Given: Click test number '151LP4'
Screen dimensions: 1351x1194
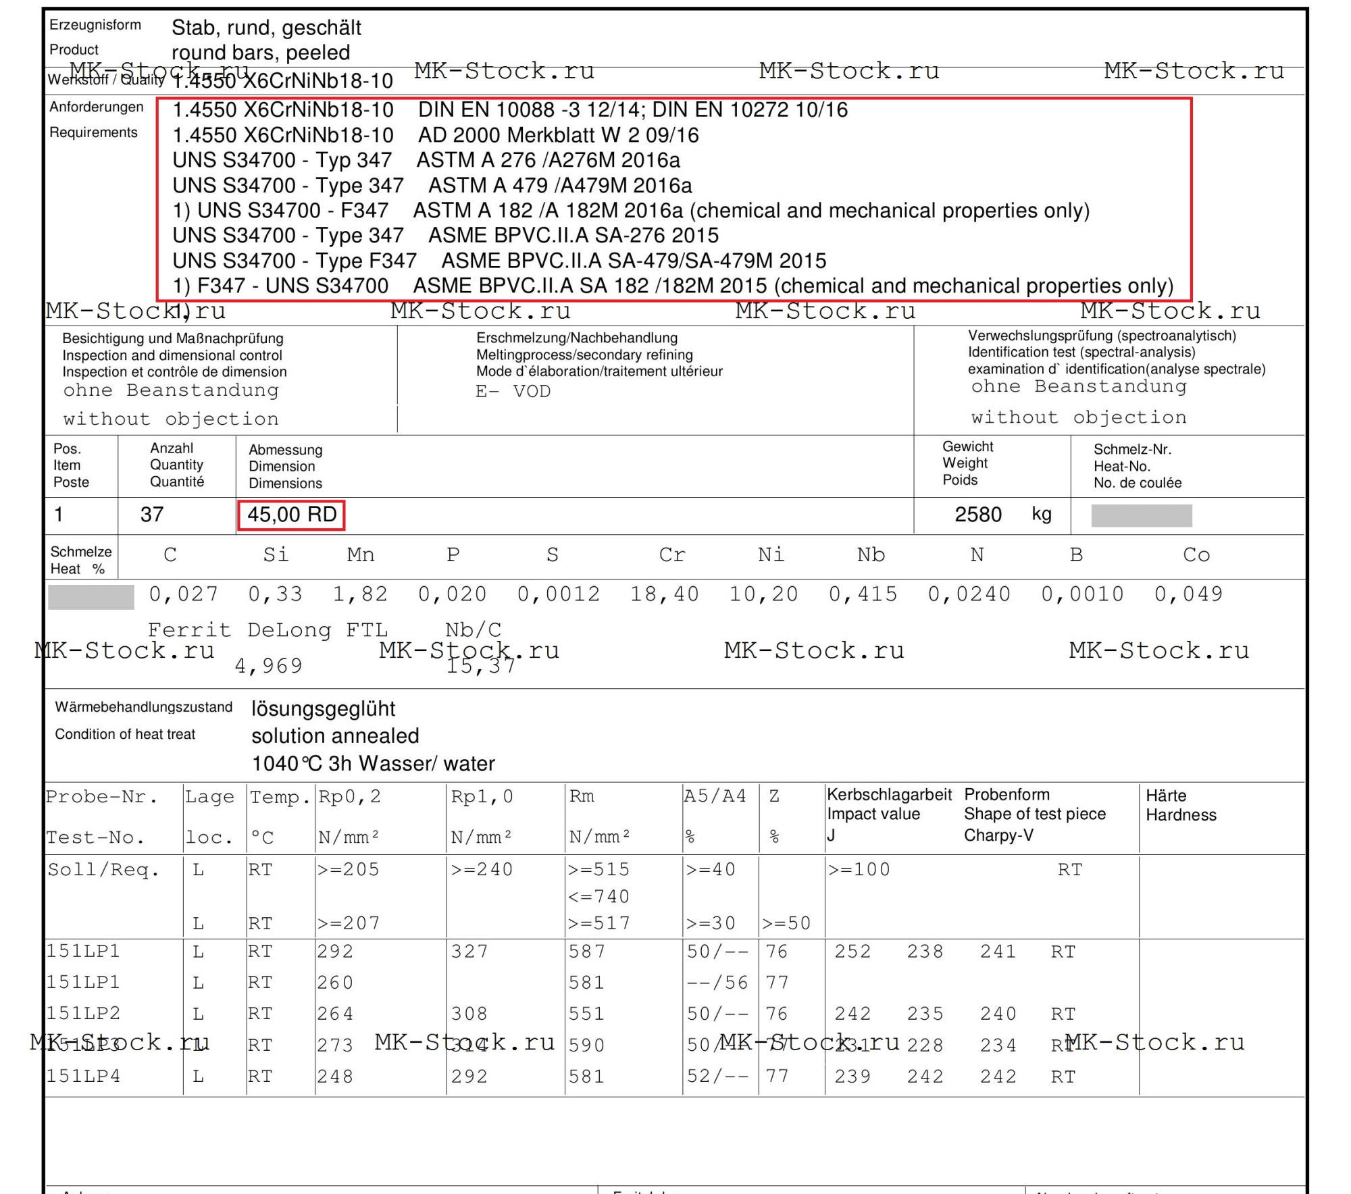Looking at the screenshot, I should point(83,1076).
